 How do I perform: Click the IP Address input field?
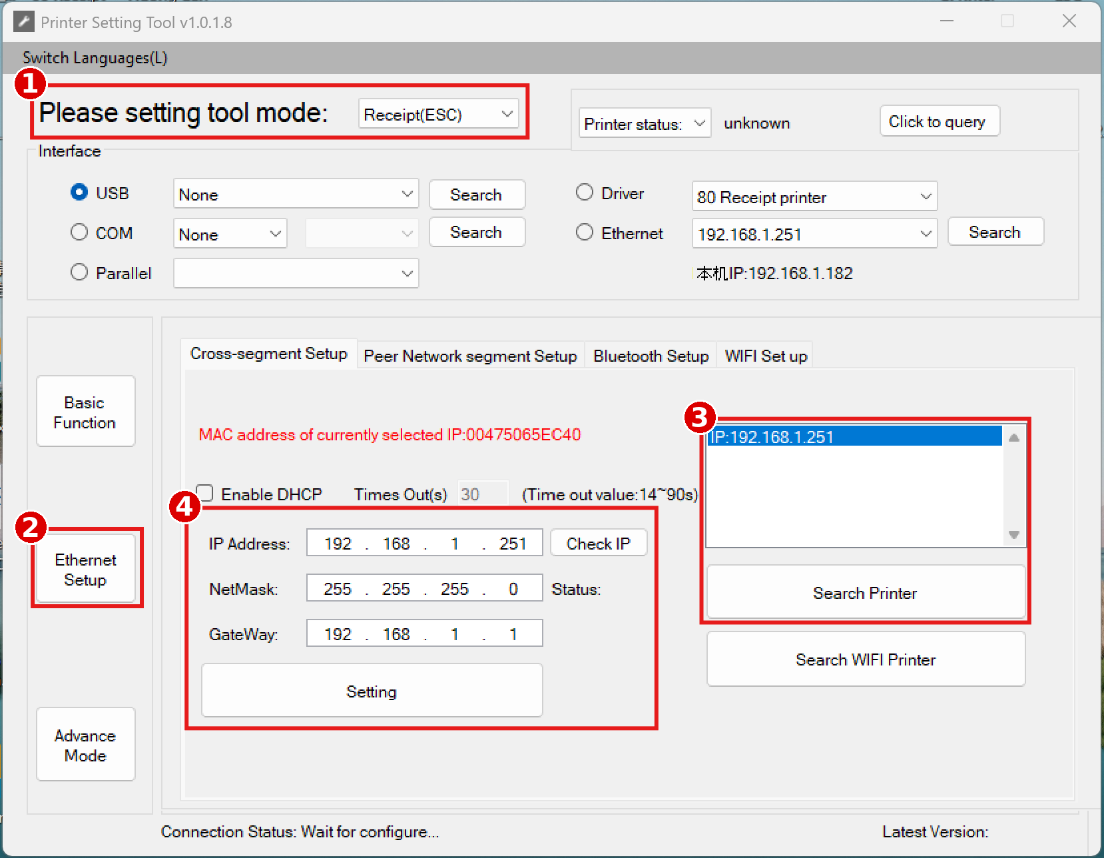click(425, 543)
